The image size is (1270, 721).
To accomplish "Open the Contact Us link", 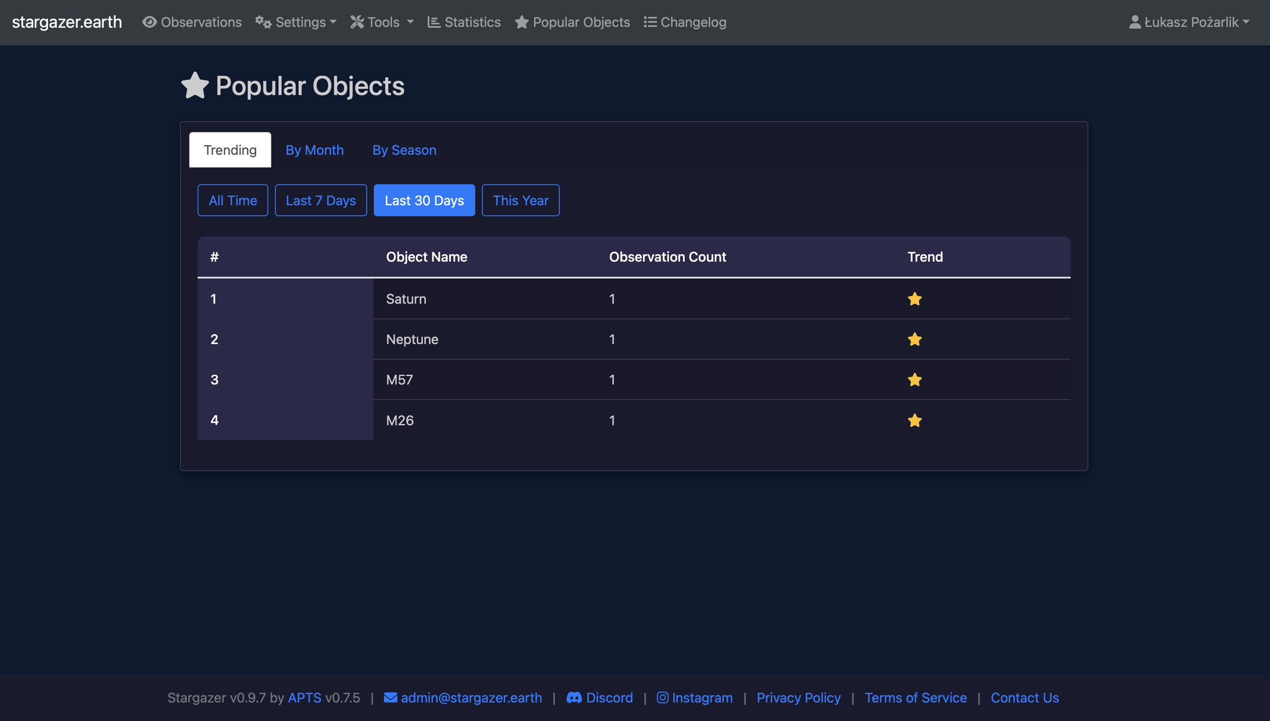I will click(x=1024, y=698).
